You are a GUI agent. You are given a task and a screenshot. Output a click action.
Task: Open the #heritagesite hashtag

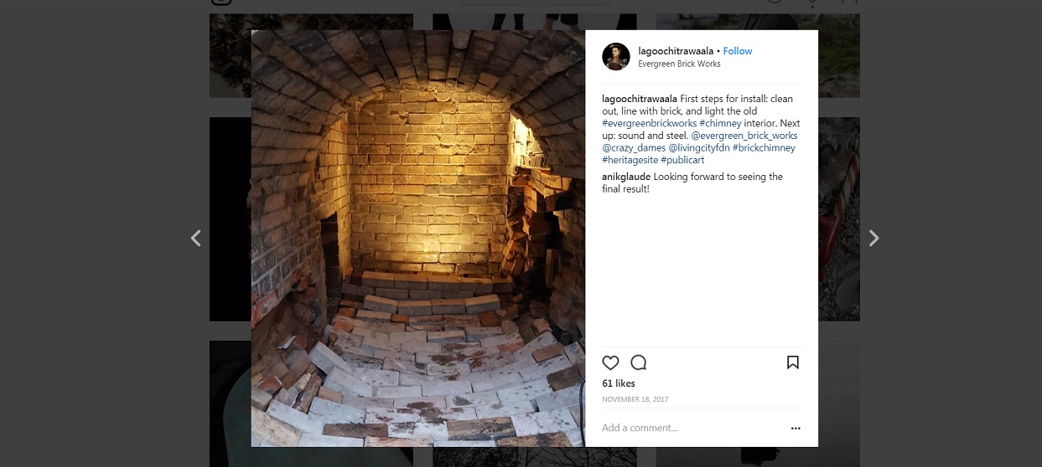(x=630, y=160)
